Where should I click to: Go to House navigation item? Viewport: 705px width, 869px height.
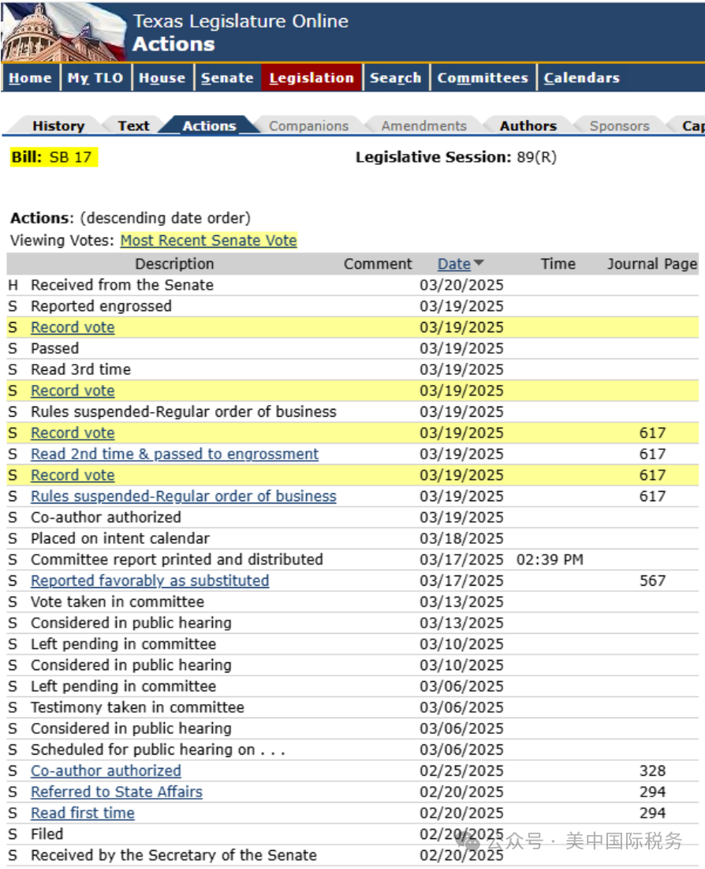[x=162, y=77]
